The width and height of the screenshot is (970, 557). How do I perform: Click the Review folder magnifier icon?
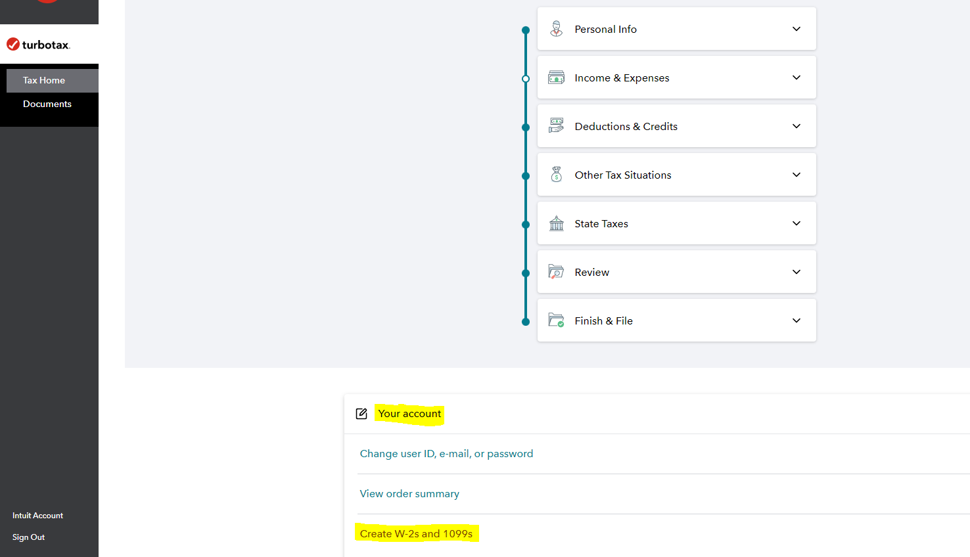[557, 272]
